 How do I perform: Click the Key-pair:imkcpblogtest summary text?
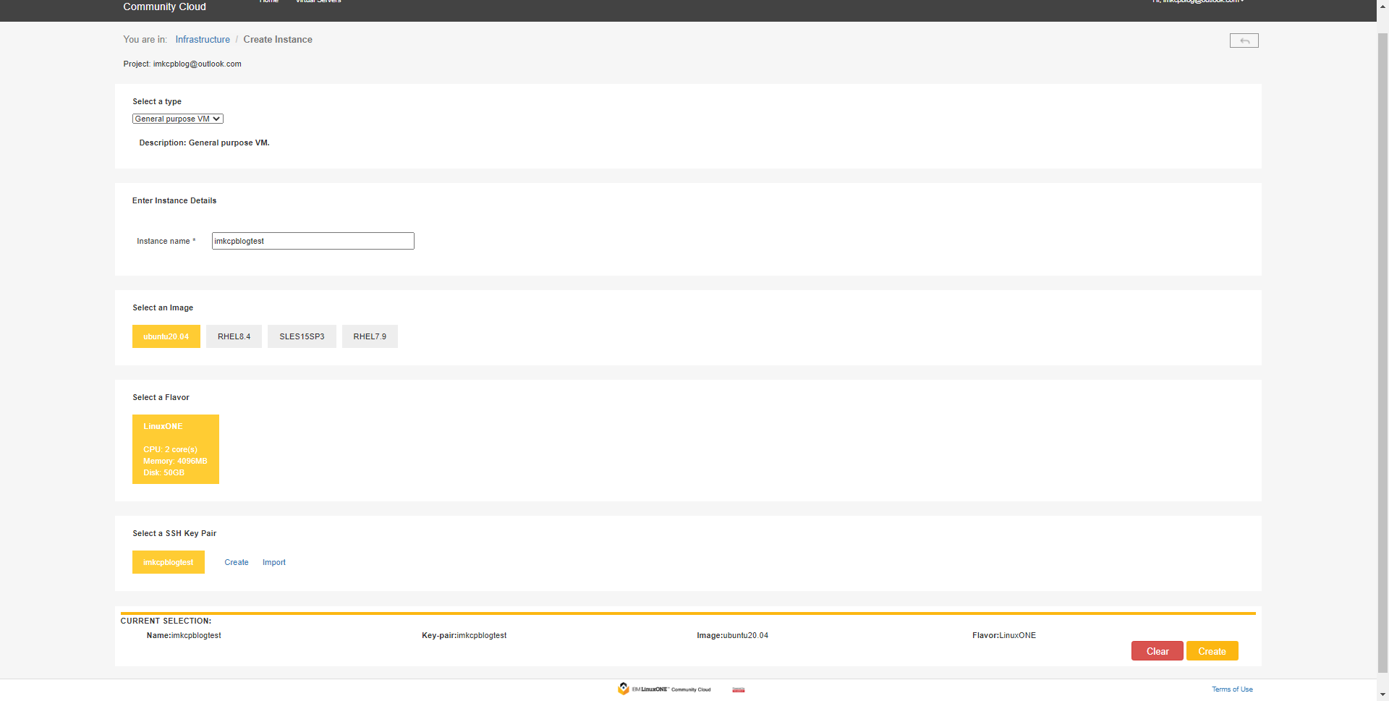tap(464, 635)
